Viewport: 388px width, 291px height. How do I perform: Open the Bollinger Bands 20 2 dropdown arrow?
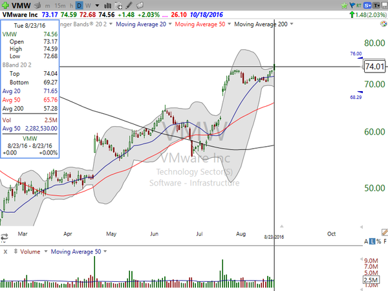[x=111, y=24]
